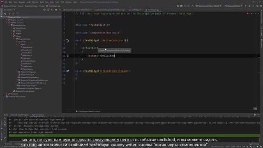Minimize the build panel with minus icon
Viewport: 263px width, 148px height.
click(258, 115)
